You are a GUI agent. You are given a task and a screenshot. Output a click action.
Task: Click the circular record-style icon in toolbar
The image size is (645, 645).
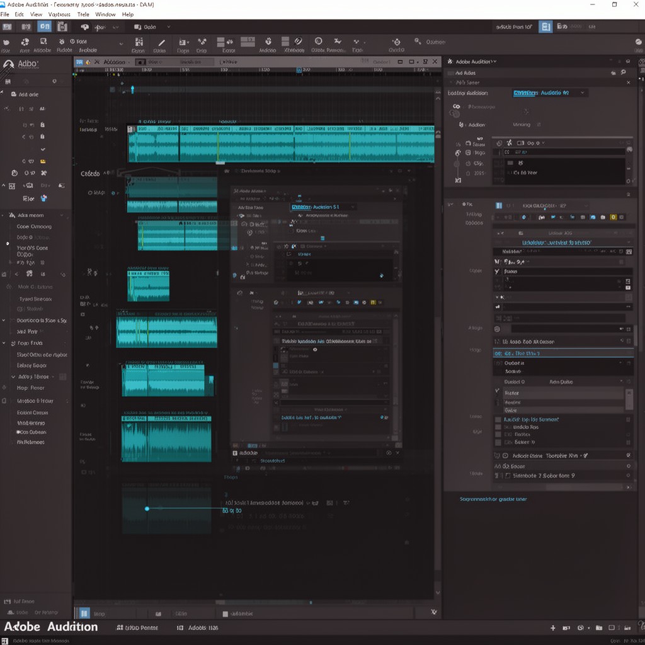click(318, 41)
